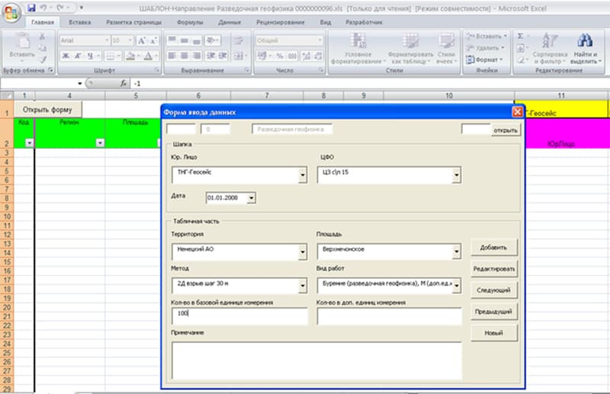
Task: Click the Открыть форму button on sheet
Action: coord(47,109)
